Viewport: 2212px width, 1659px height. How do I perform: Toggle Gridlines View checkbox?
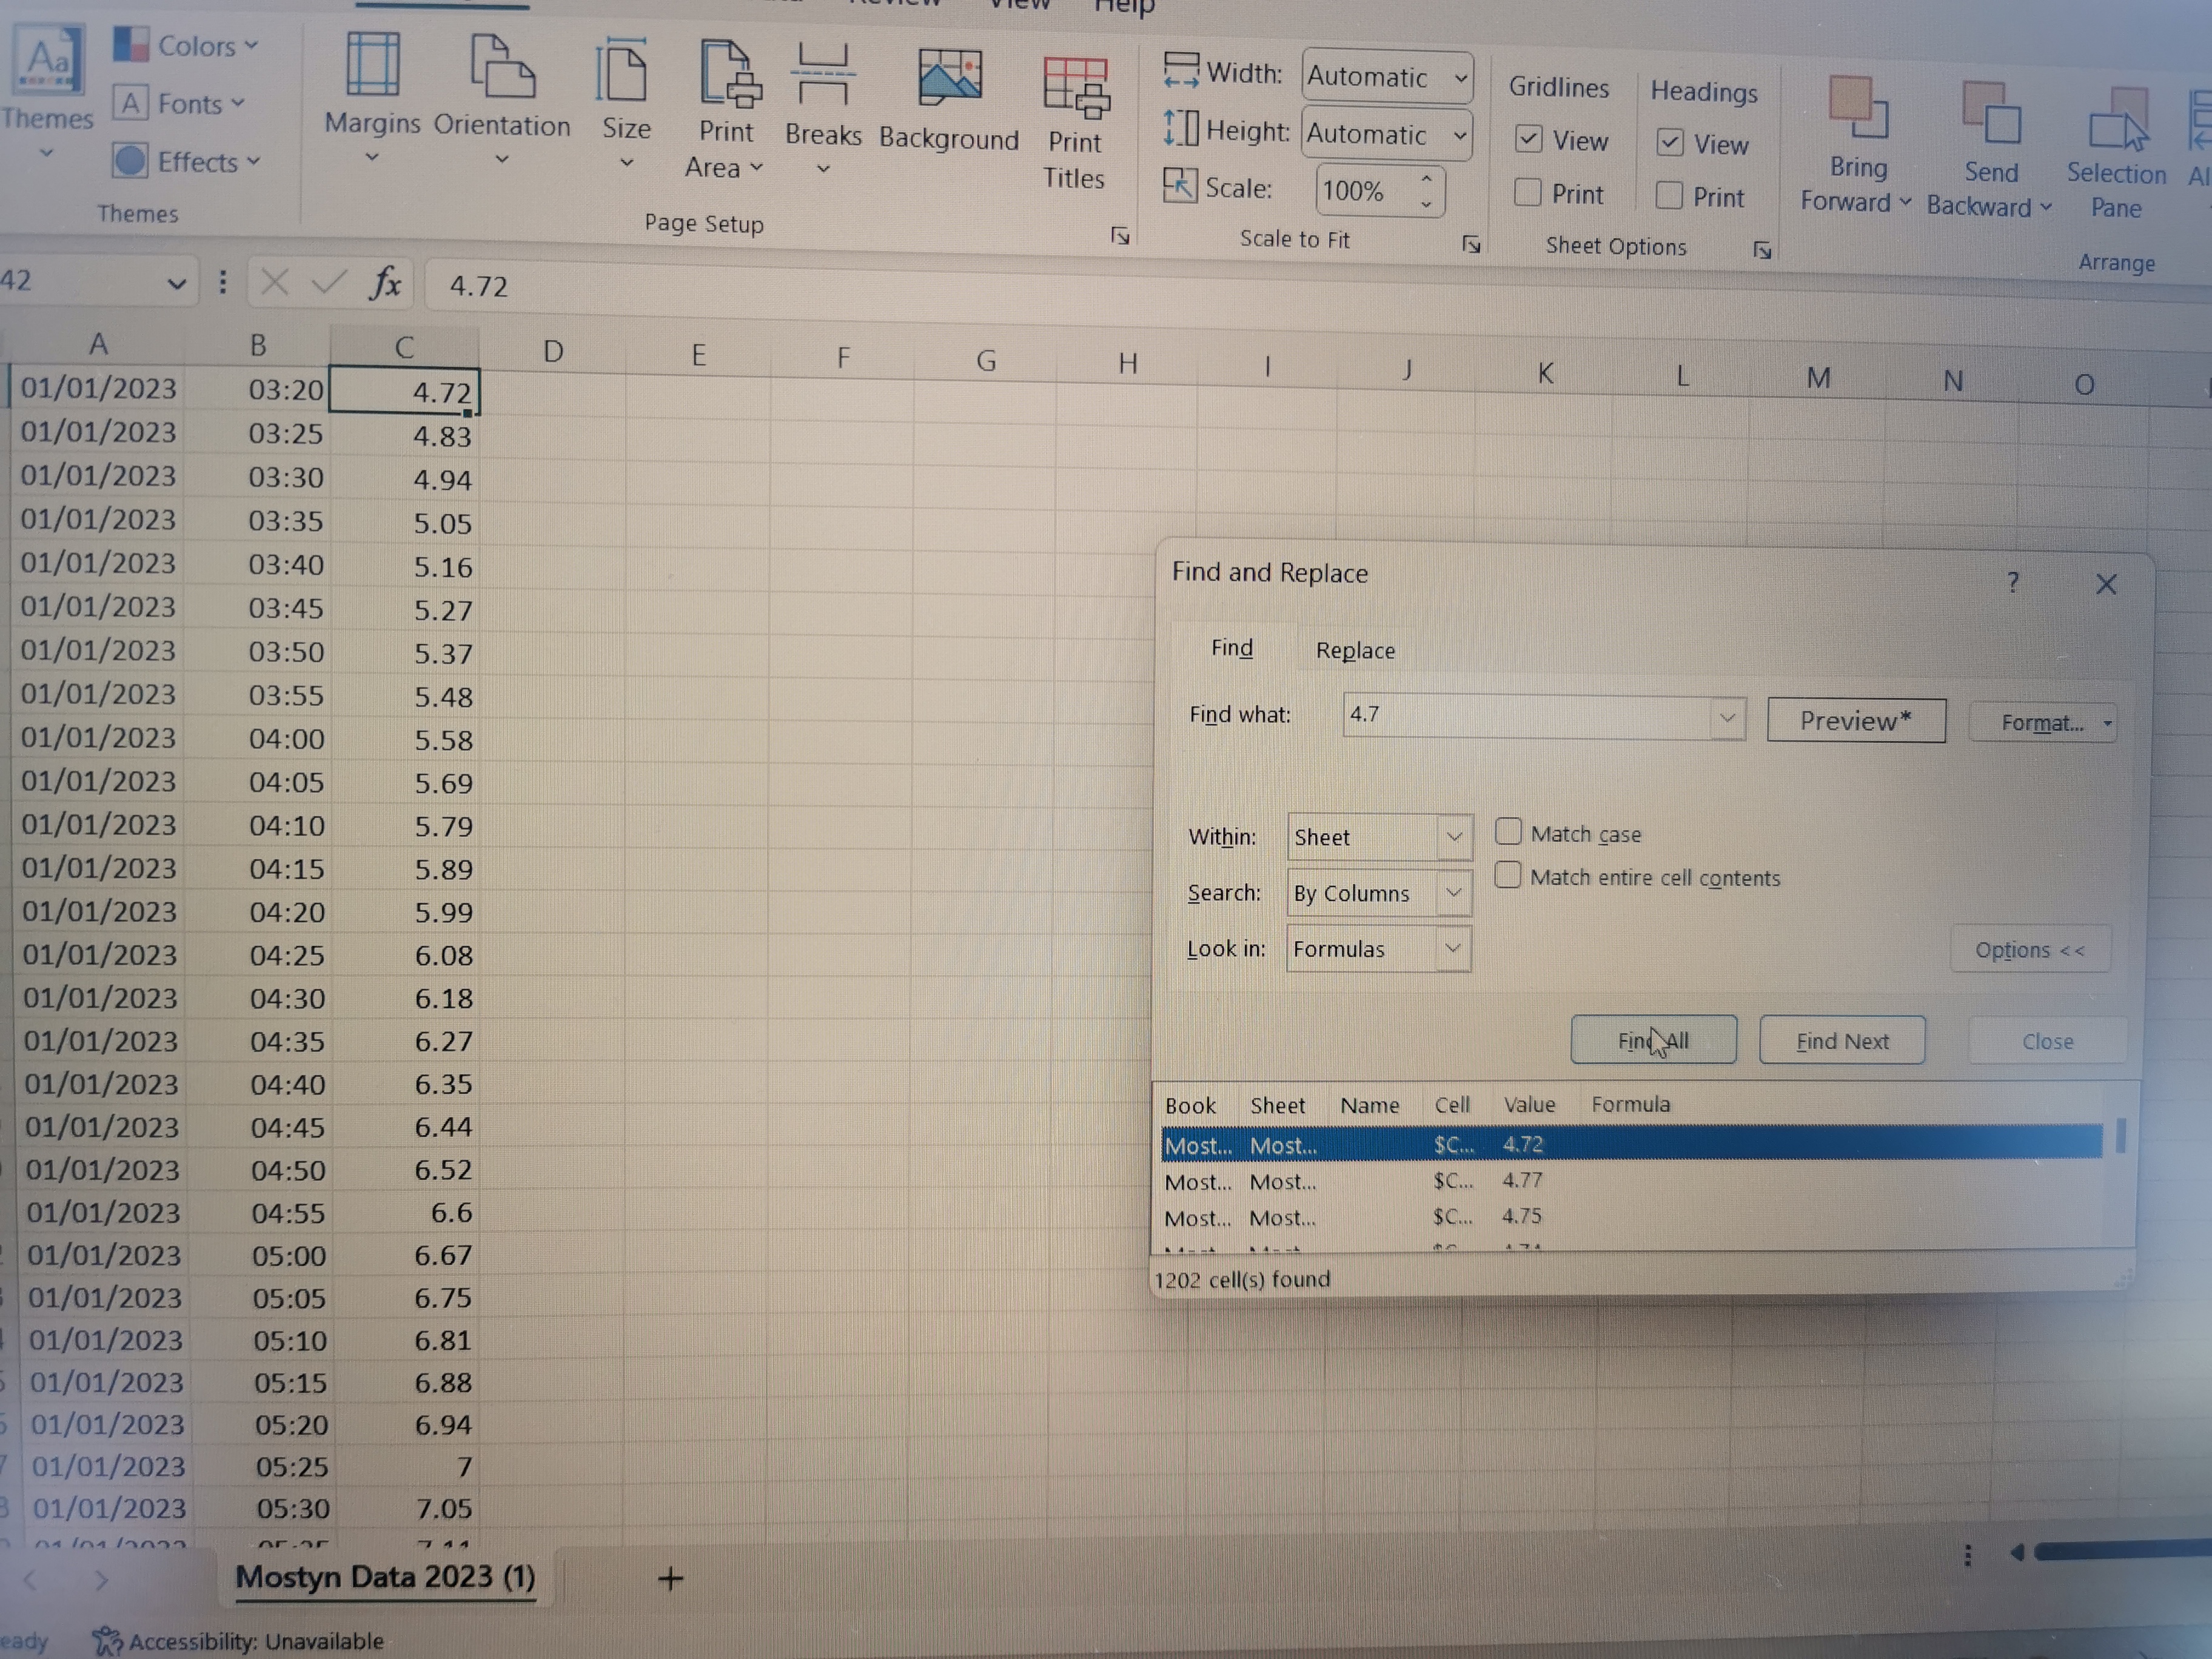1528,139
